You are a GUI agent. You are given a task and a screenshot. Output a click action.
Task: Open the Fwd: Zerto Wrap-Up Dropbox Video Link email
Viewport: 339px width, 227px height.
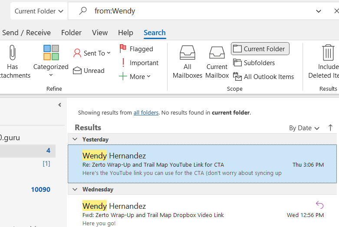click(202, 211)
